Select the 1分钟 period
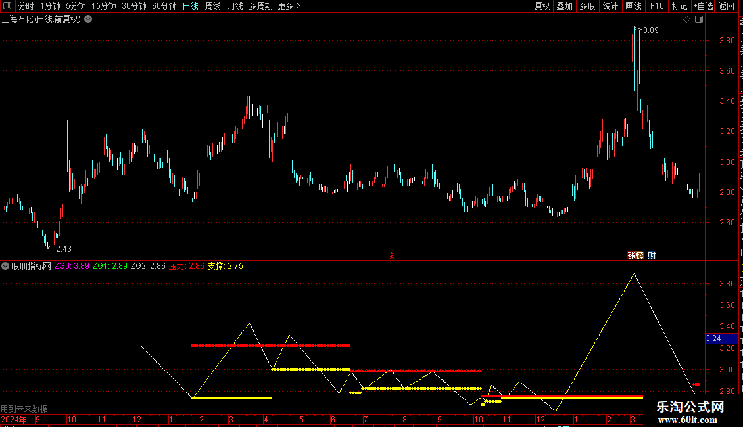 (50, 6)
